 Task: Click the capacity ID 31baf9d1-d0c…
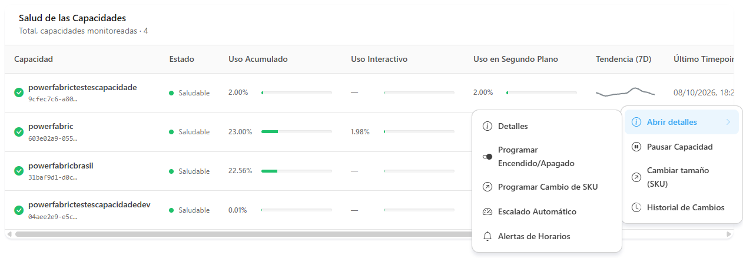52,177
